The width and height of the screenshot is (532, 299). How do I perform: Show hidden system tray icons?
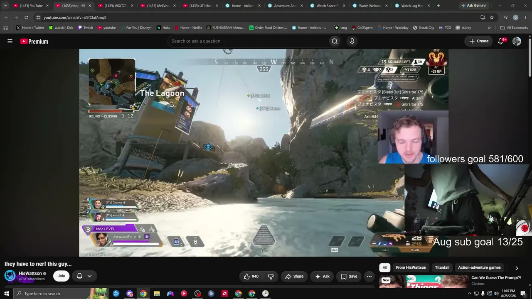point(470,294)
